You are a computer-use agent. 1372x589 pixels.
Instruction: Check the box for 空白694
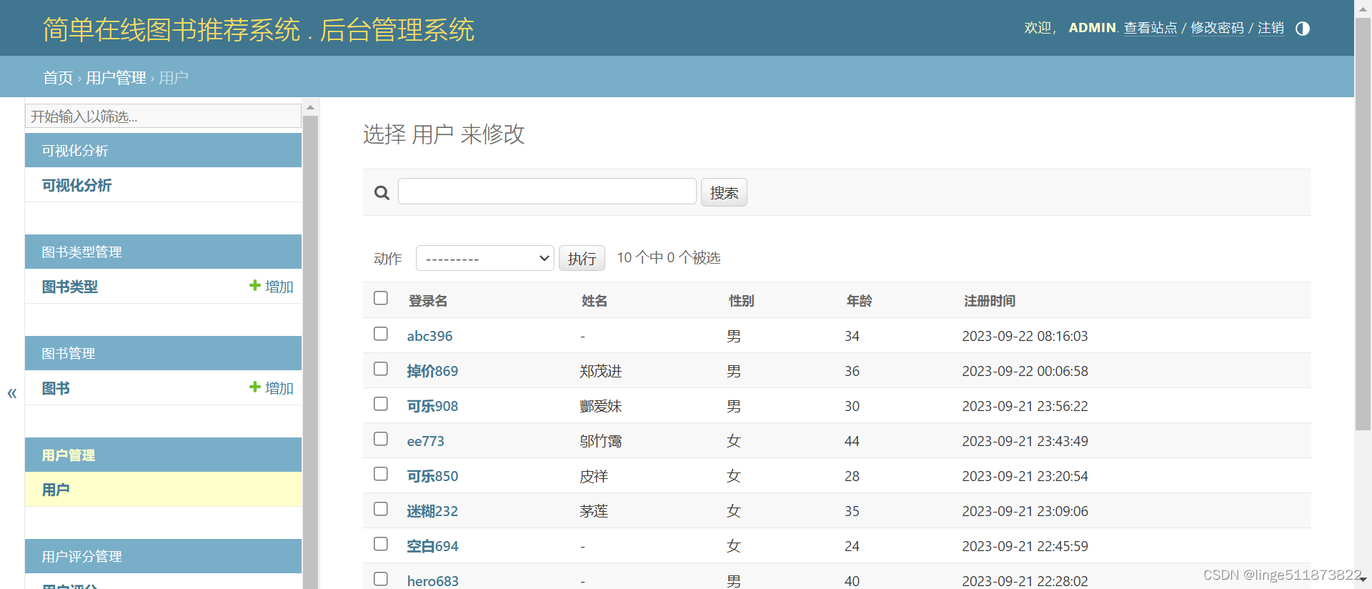pos(381,544)
